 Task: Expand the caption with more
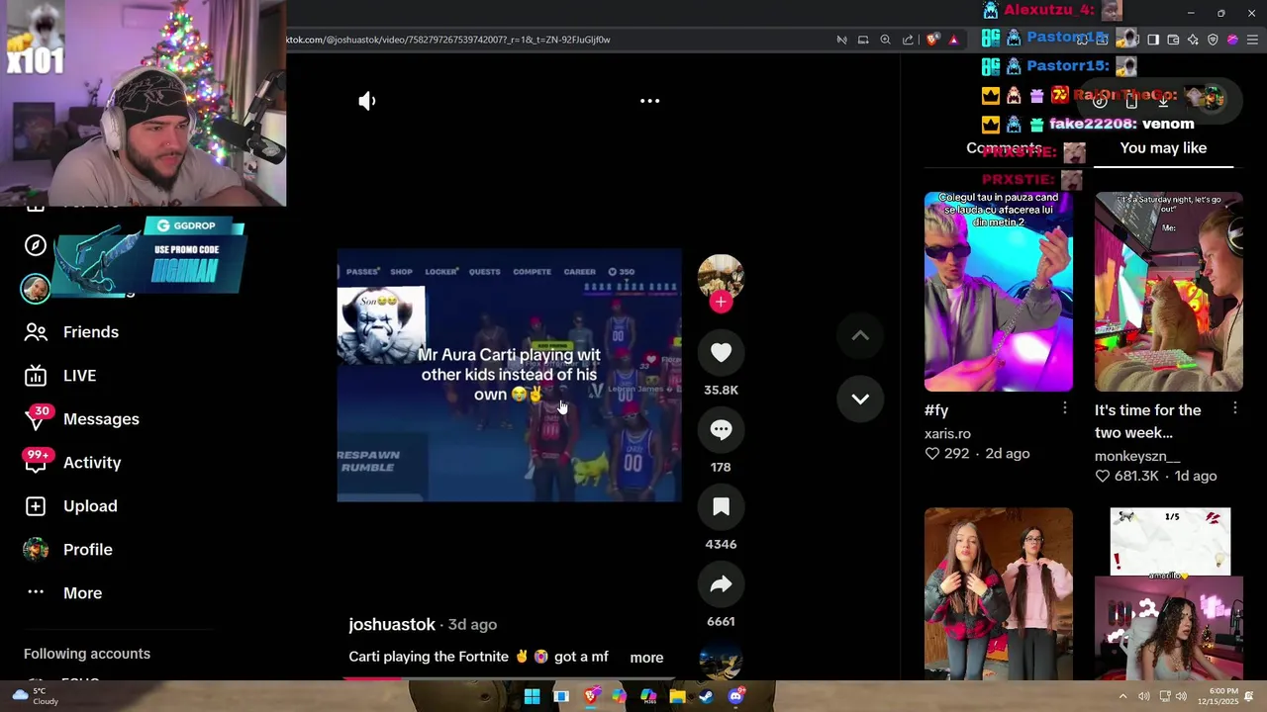coord(646,658)
